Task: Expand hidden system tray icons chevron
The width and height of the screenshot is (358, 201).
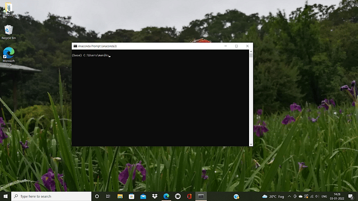Action: [x=289, y=196]
